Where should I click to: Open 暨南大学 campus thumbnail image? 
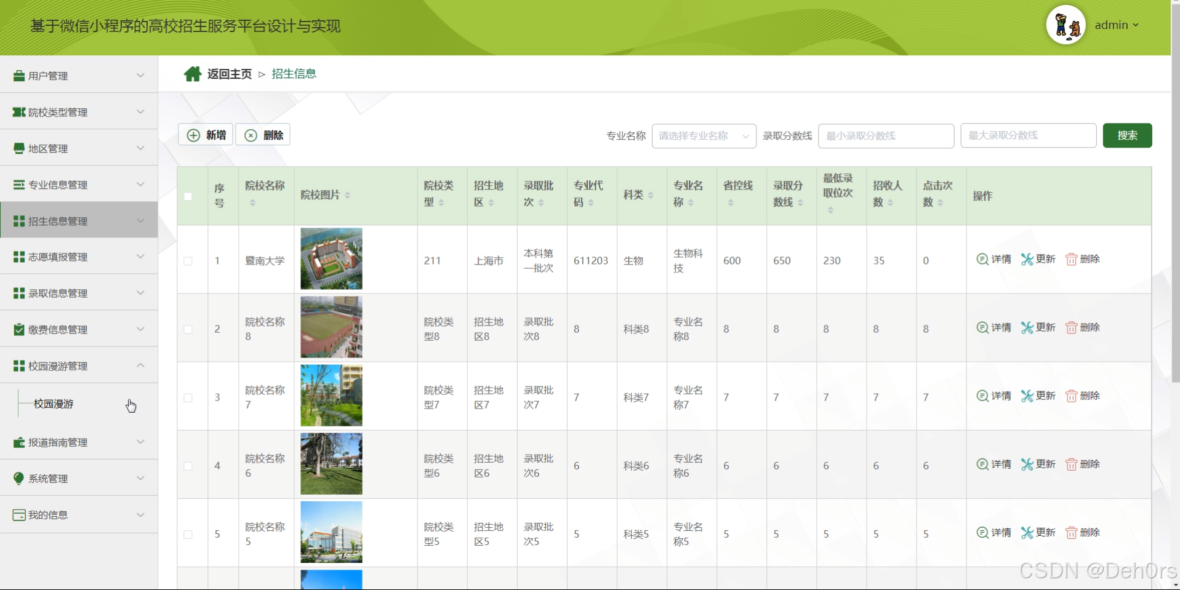331,259
